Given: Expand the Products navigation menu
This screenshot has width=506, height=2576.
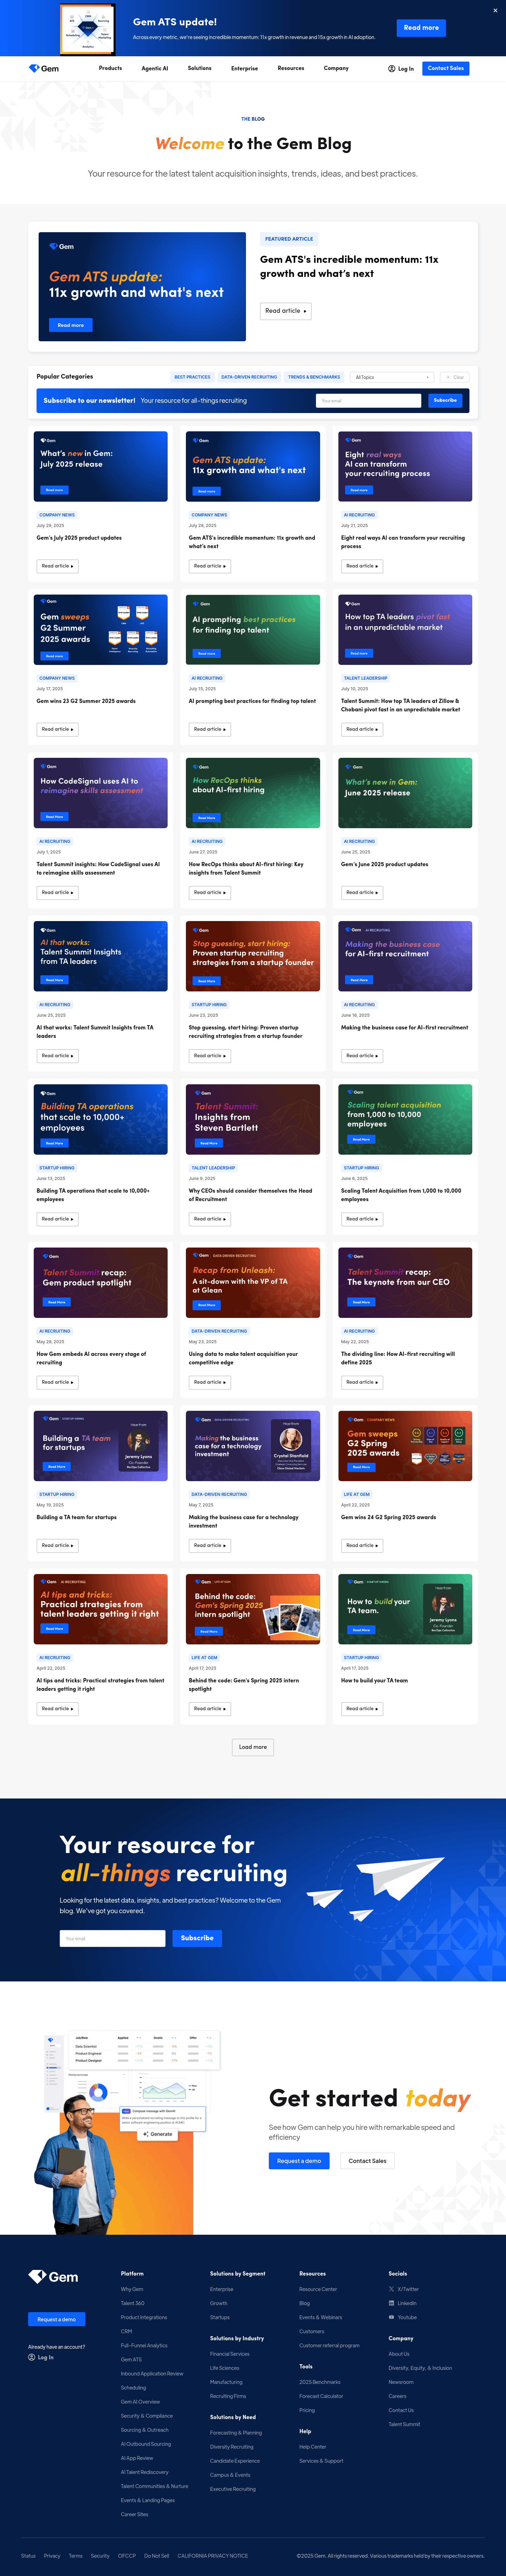Looking at the screenshot, I should pos(110,68).
